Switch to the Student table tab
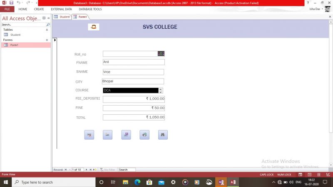Viewport: 333px width, 187px height. point(62,17)
